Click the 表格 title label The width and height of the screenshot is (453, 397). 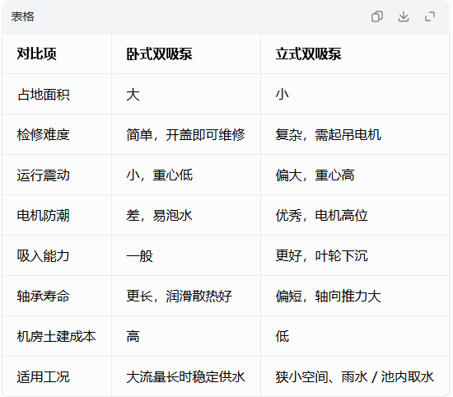22,16
